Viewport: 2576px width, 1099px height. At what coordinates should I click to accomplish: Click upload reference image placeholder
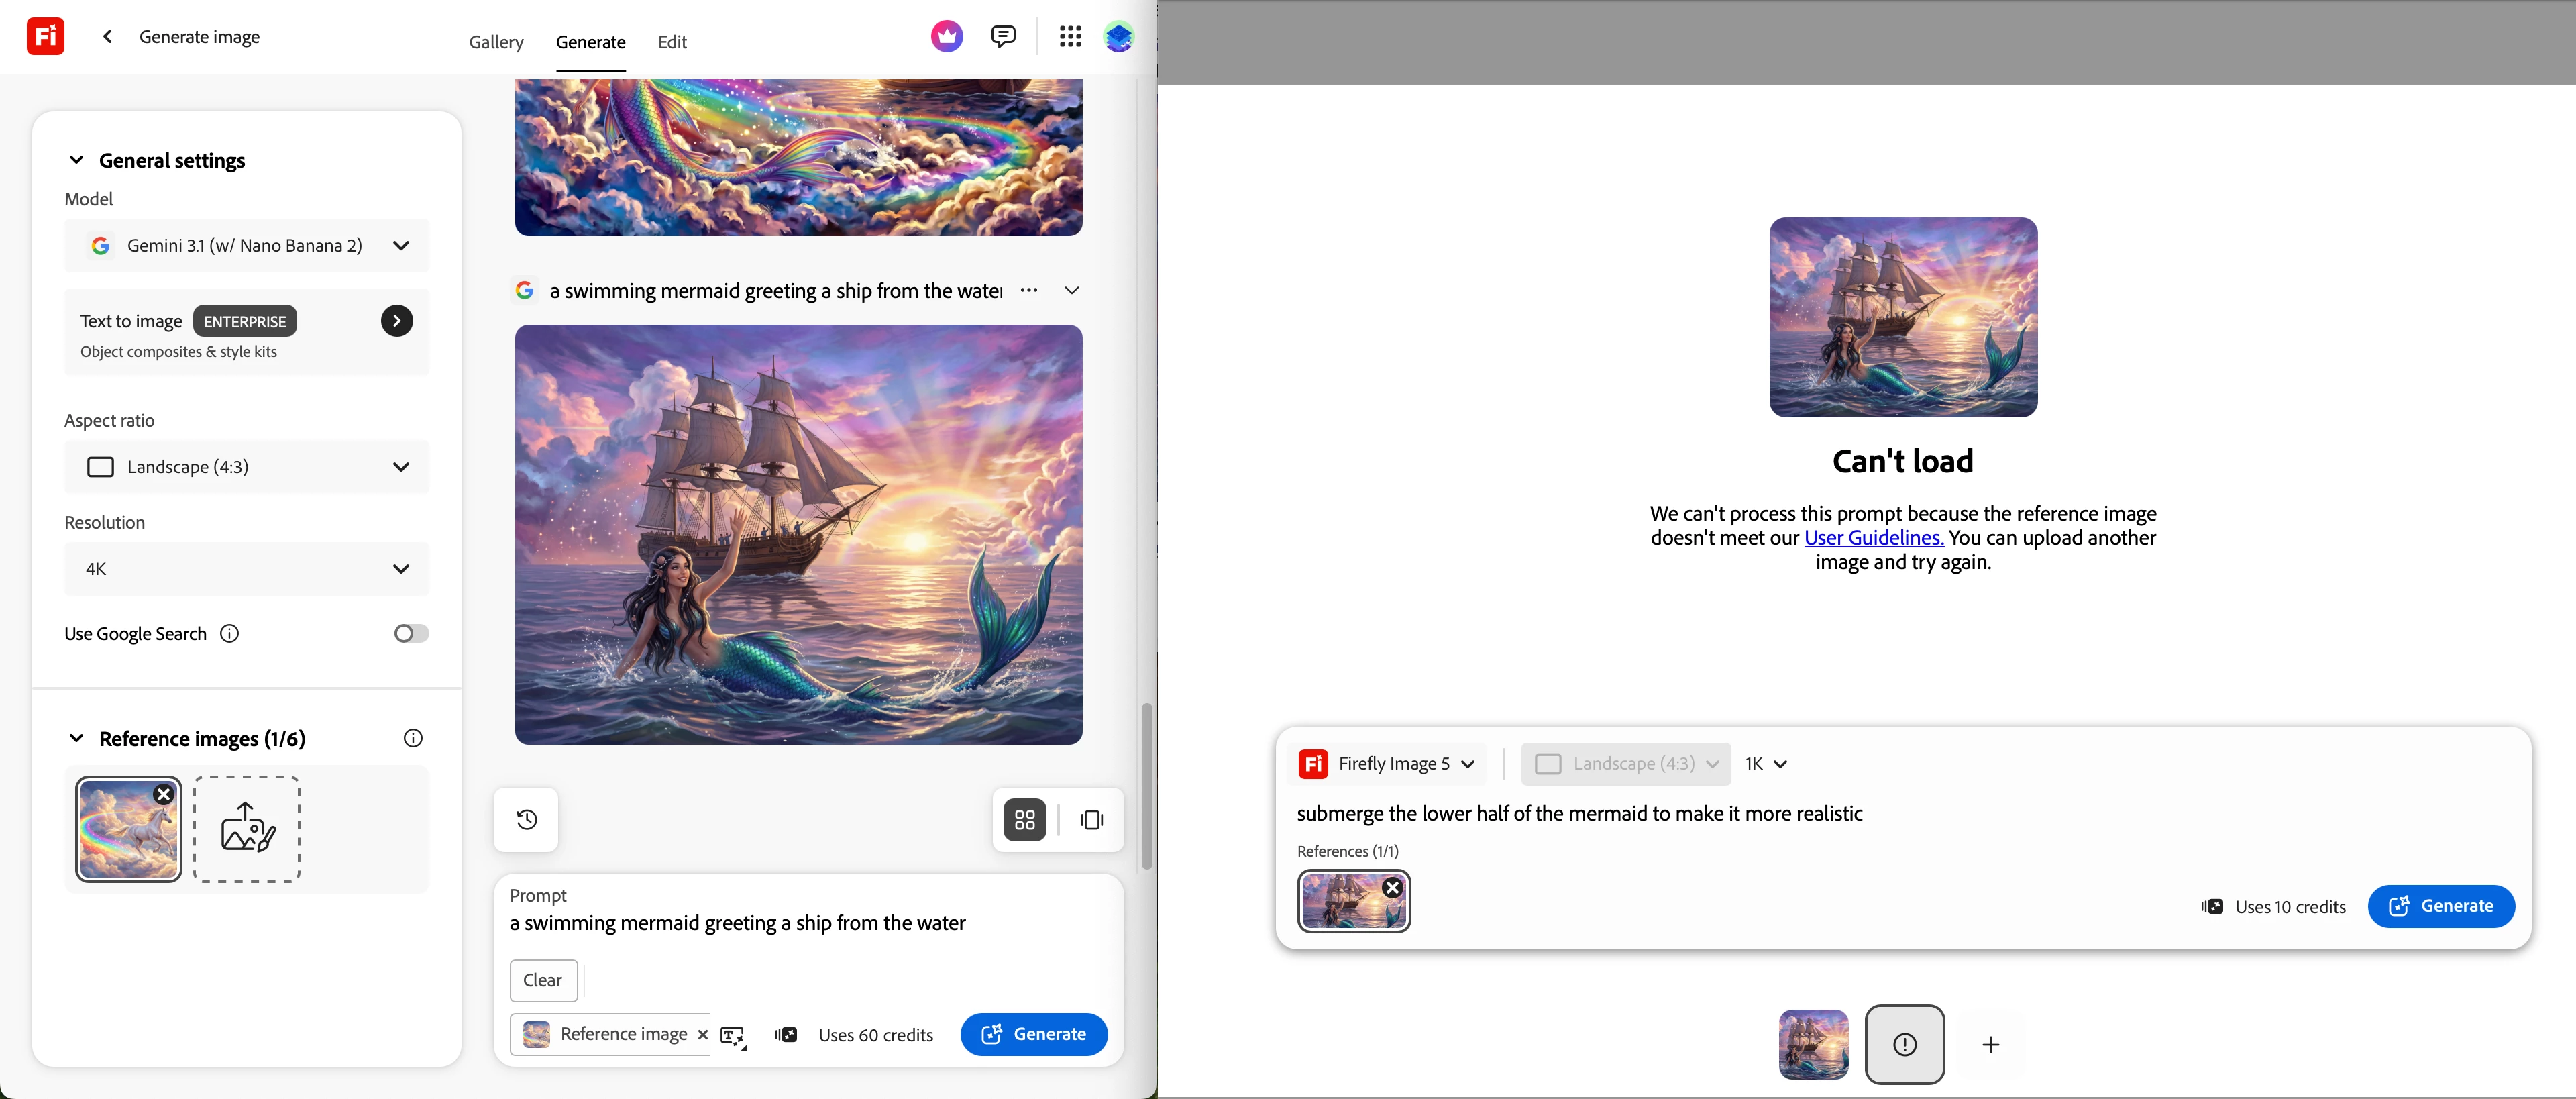click(x=246, y=828)
